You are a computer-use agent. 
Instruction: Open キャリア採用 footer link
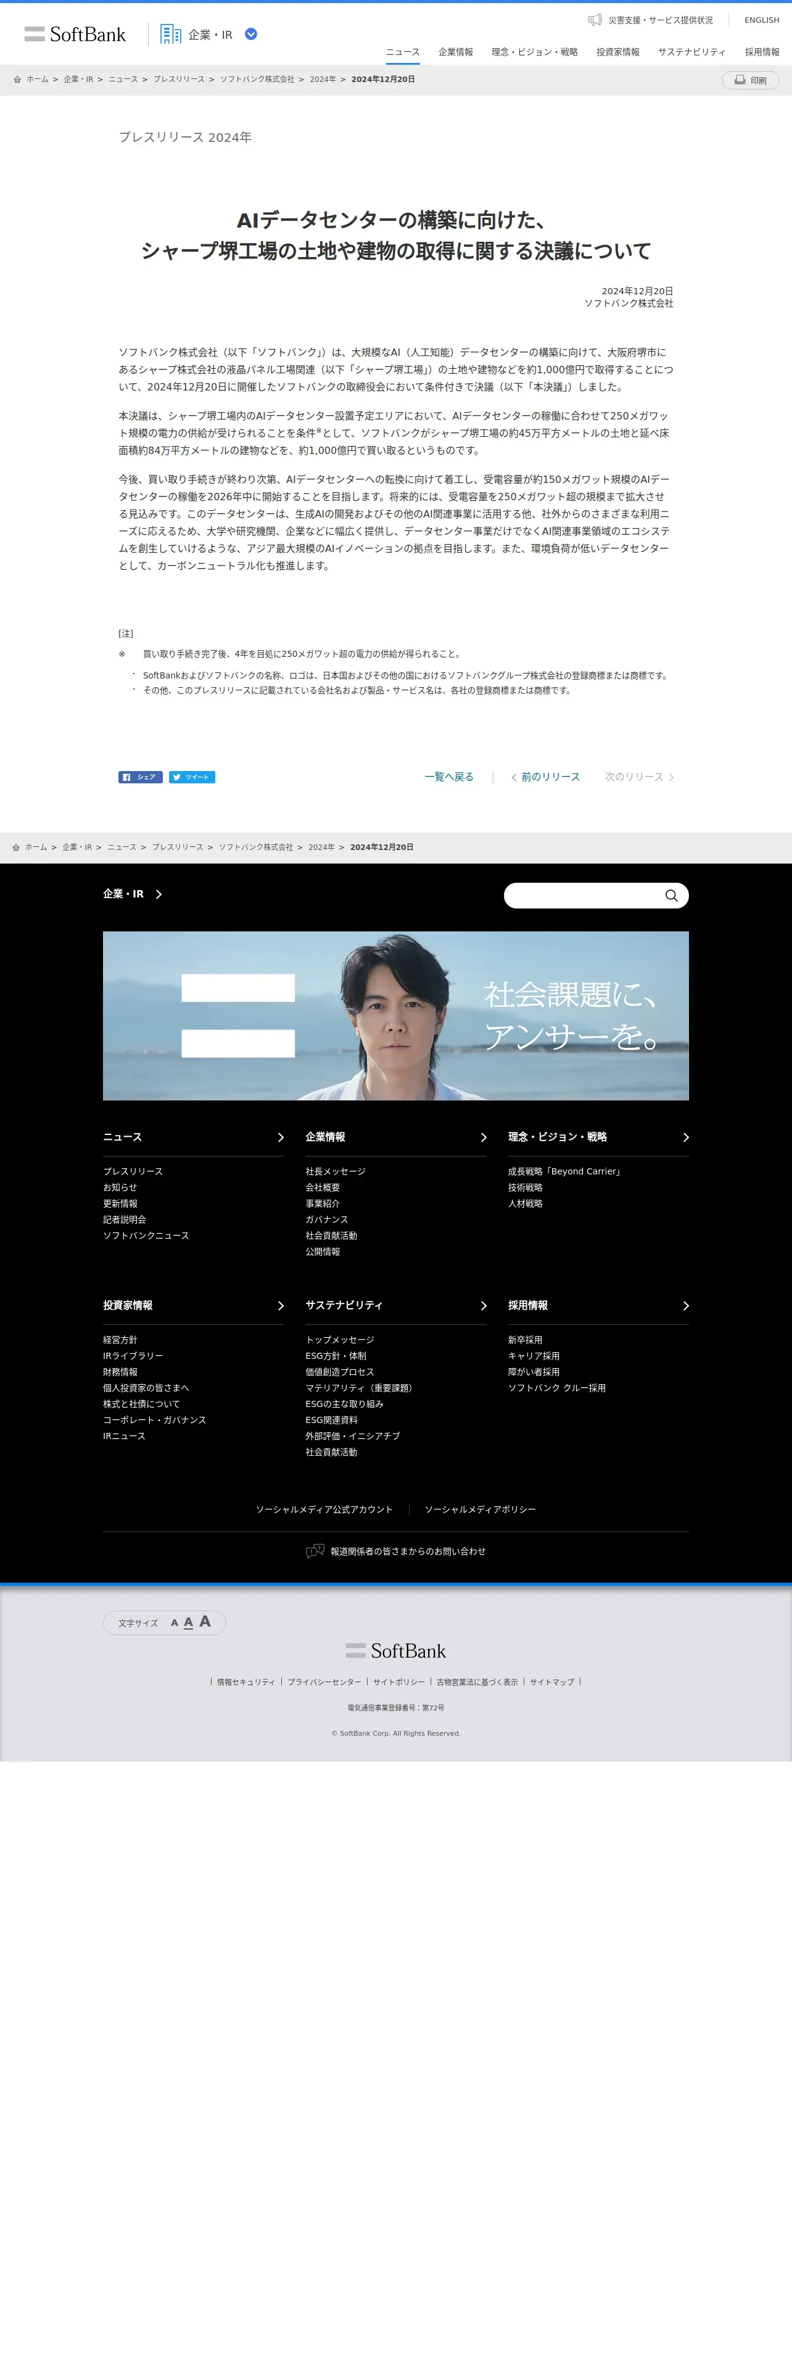point(534,1357)
